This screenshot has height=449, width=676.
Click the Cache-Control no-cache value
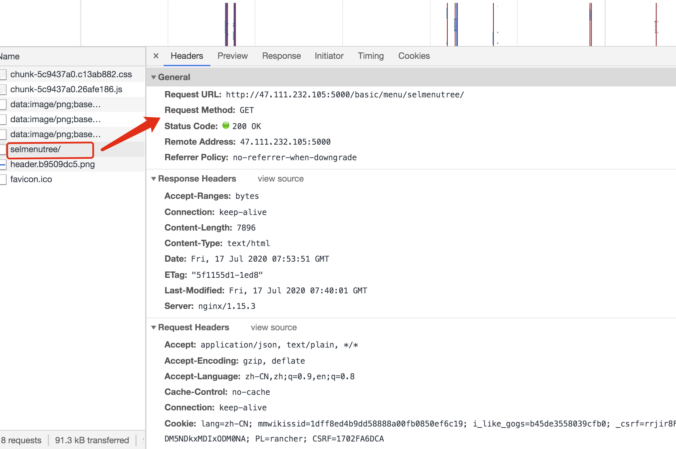(251, 392)
